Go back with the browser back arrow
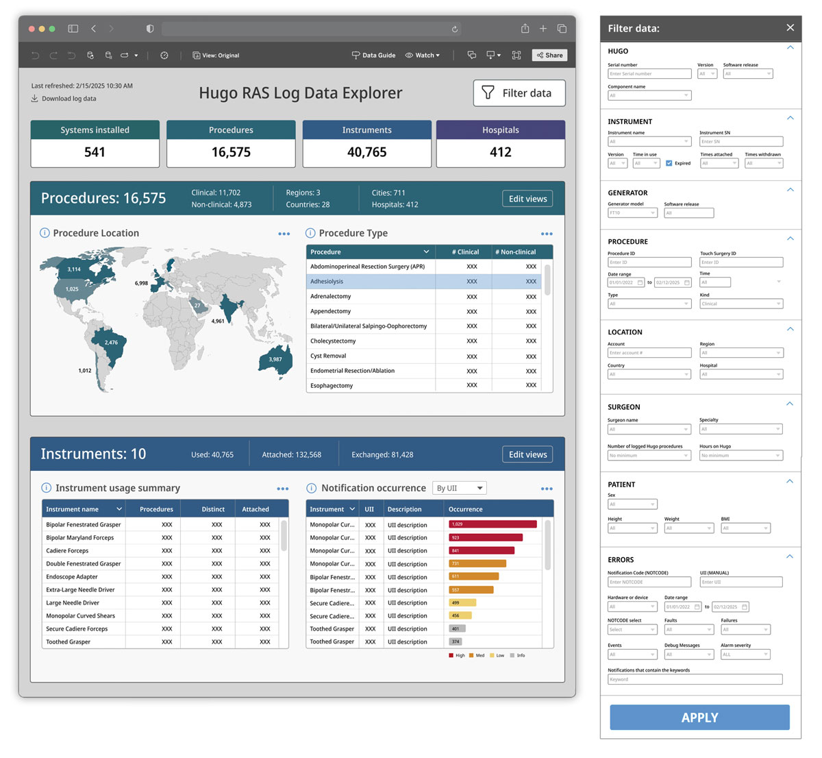The image size is (822, 758). point(94,29)
